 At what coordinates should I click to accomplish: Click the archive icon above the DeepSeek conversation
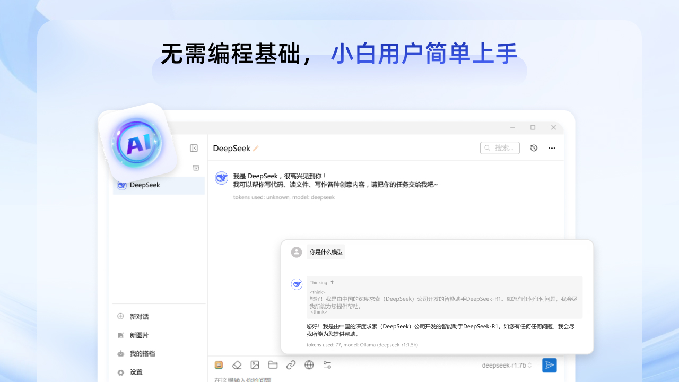(196, 168)
